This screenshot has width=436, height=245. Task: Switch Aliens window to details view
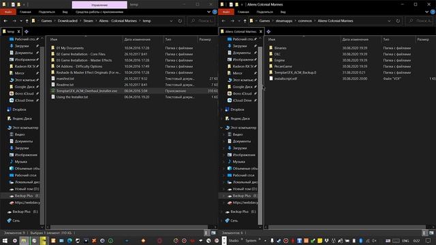424,233
